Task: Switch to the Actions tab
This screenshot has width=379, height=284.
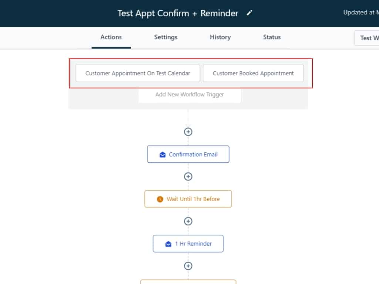Action: click(111, 37)
